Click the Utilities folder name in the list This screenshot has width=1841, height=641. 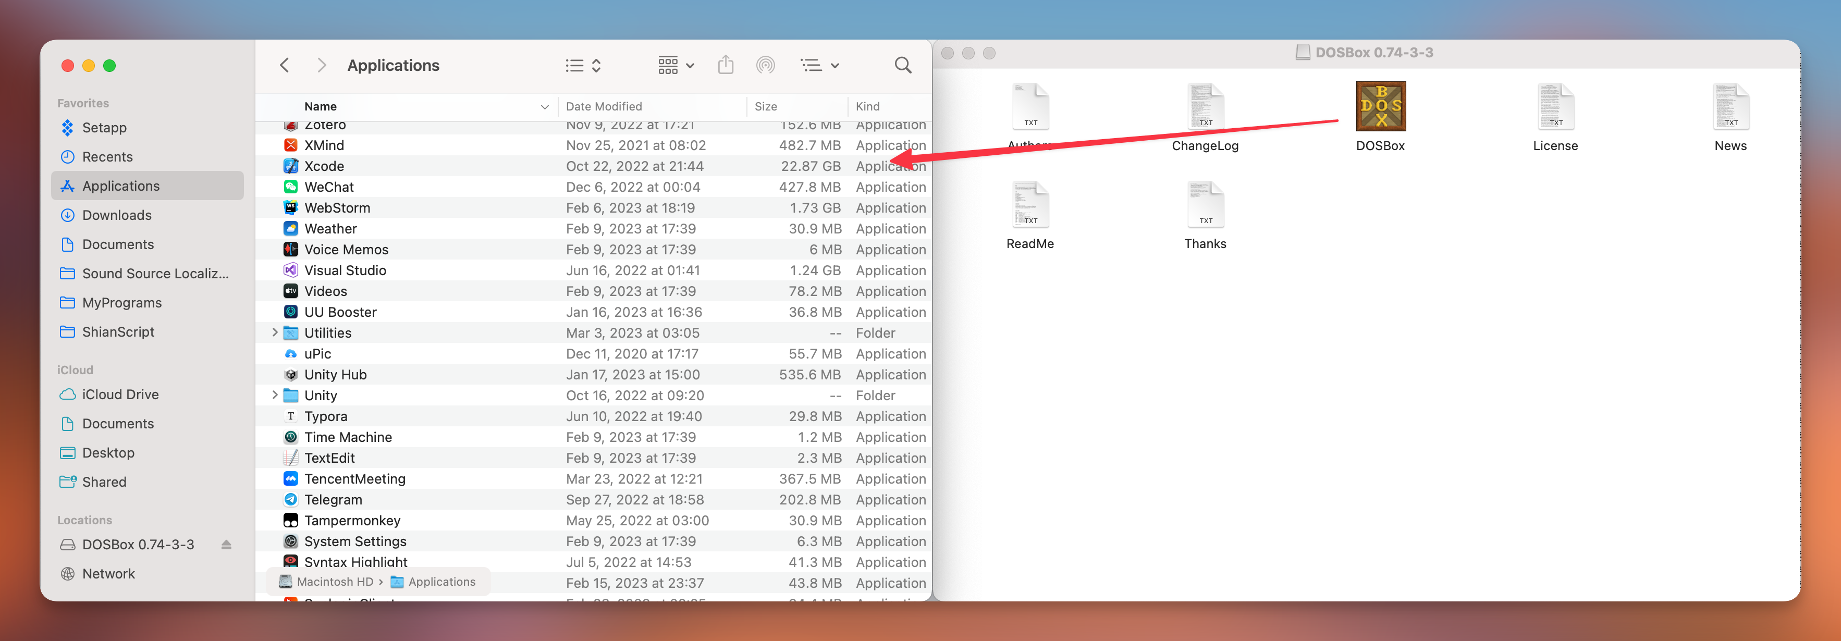[328, 333]
